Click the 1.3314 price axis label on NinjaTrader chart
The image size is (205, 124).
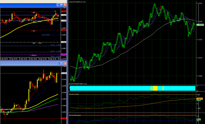(x=200, y=58)
